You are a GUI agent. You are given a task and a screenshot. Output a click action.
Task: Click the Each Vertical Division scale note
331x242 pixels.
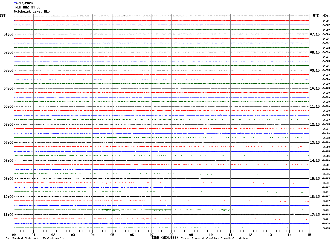[x=35, y=238]
